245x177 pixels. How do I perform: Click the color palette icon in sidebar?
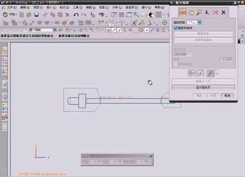[x=5, y=107]
